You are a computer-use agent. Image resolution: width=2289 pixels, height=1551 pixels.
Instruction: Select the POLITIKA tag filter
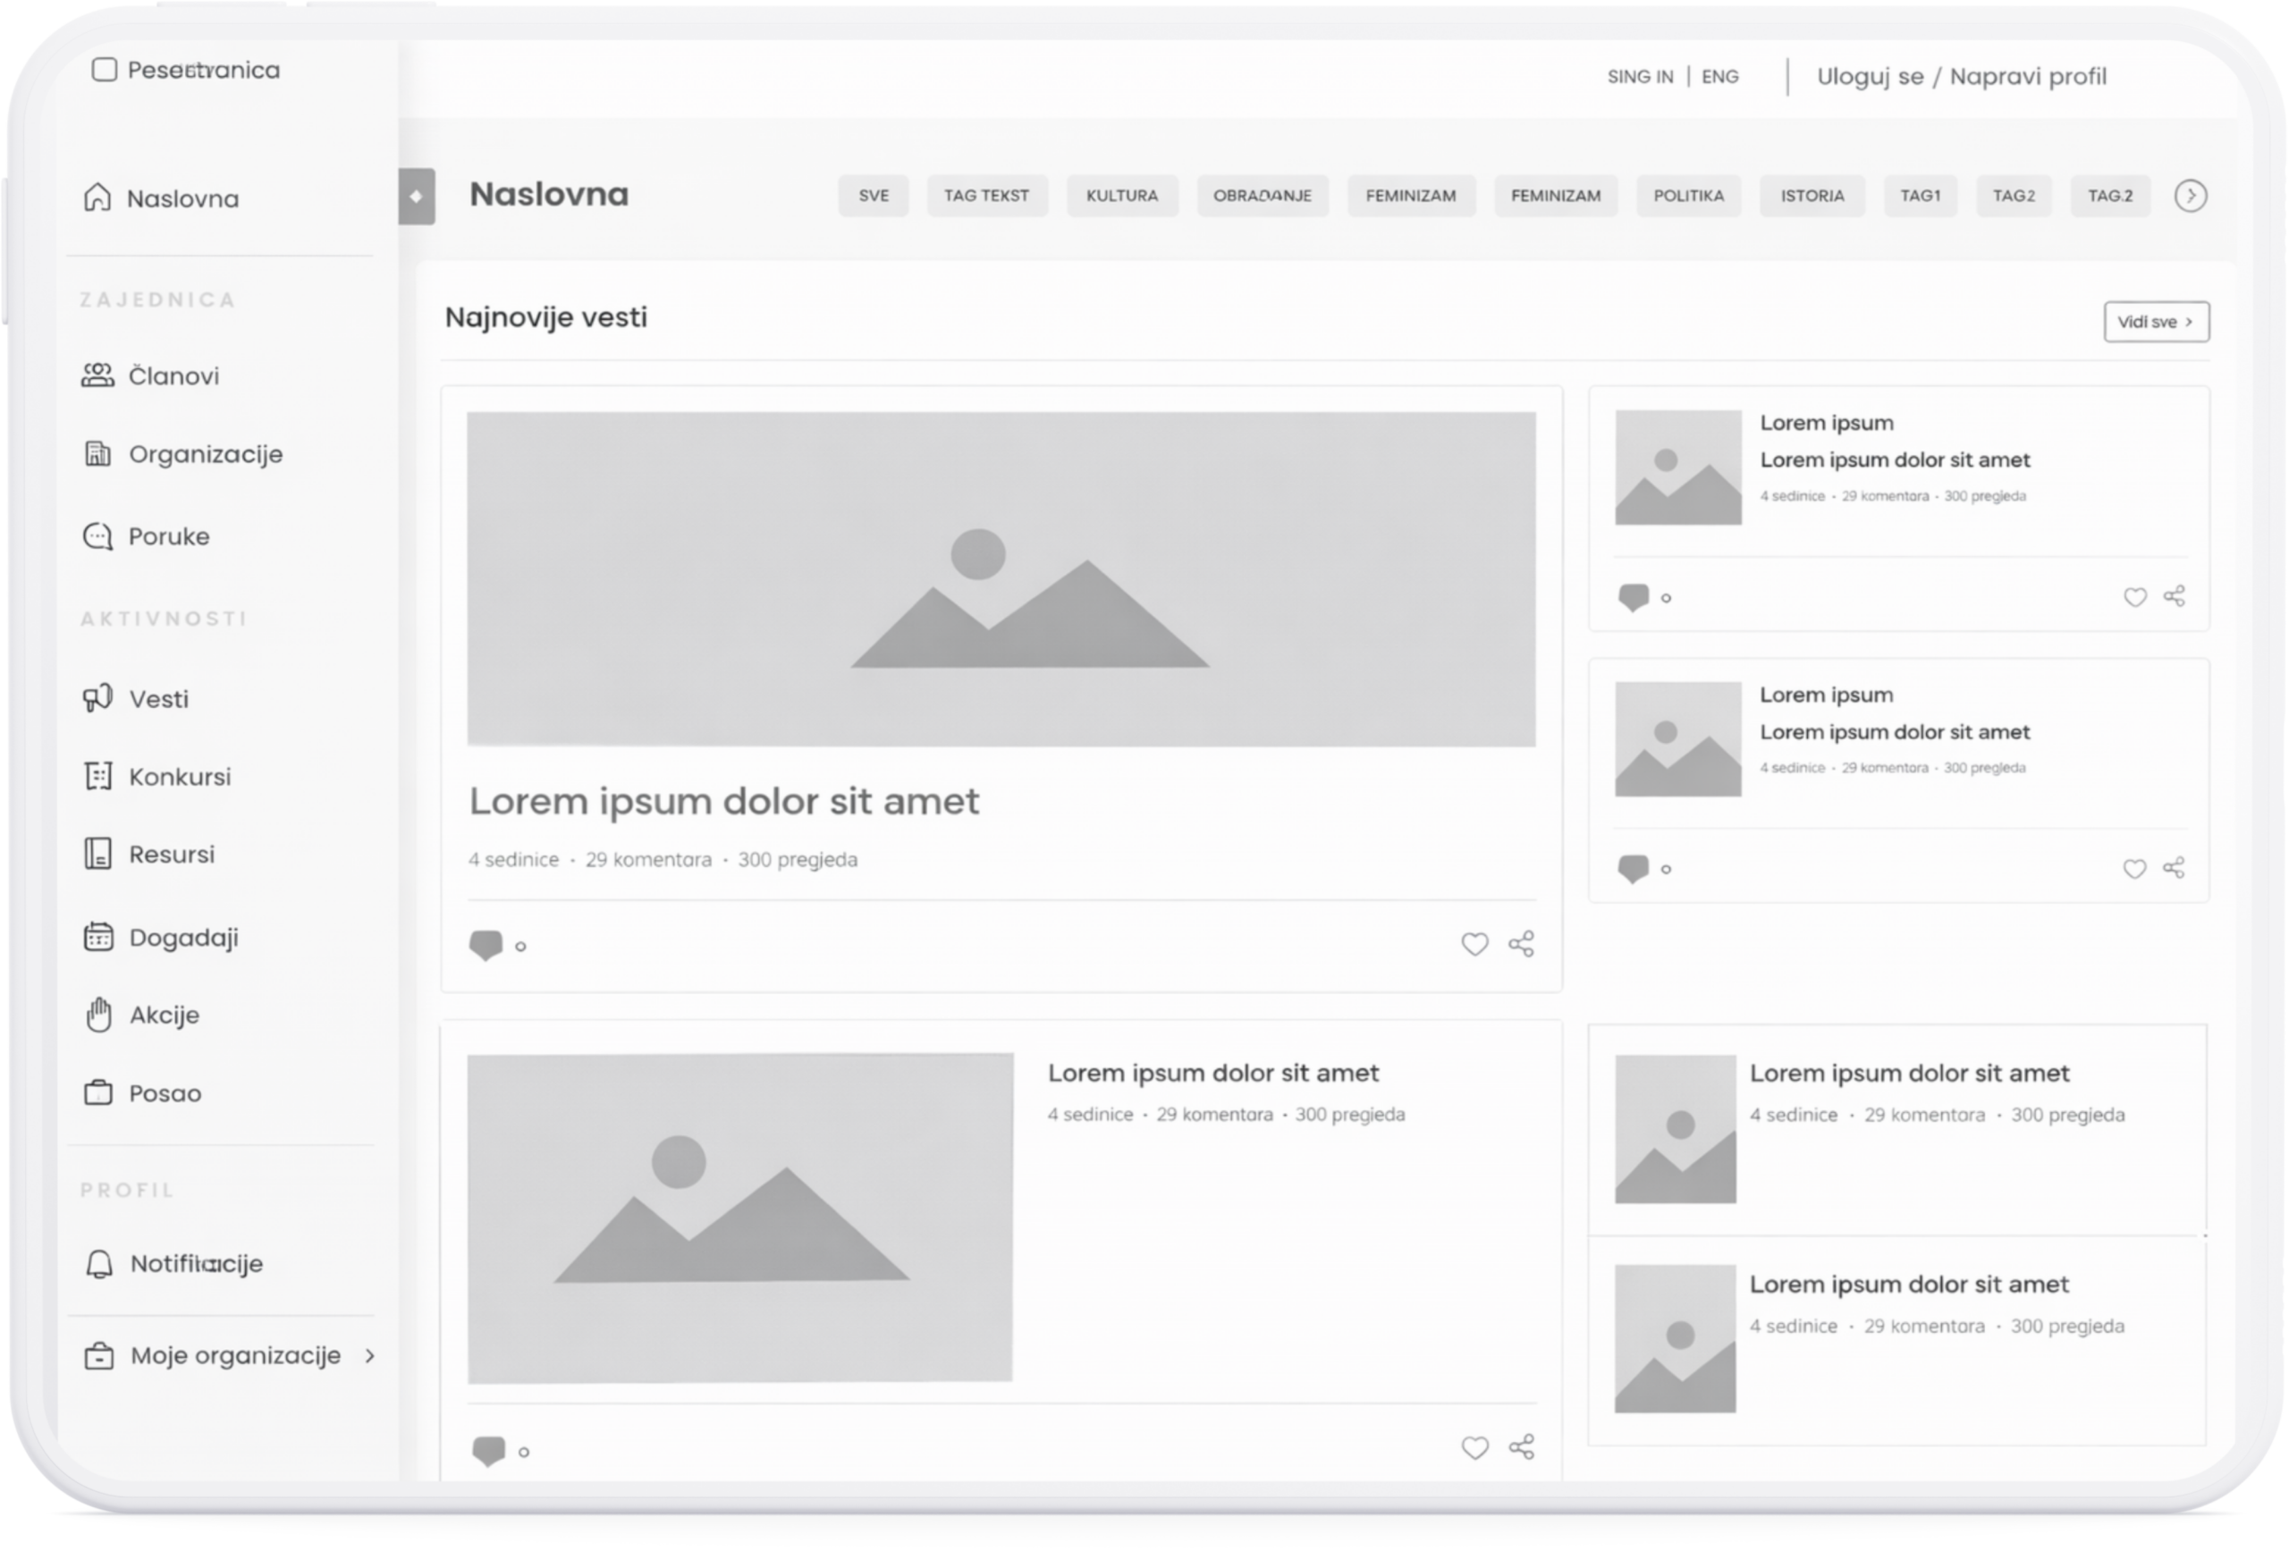pyautogui.click(x=1687, y=196)
